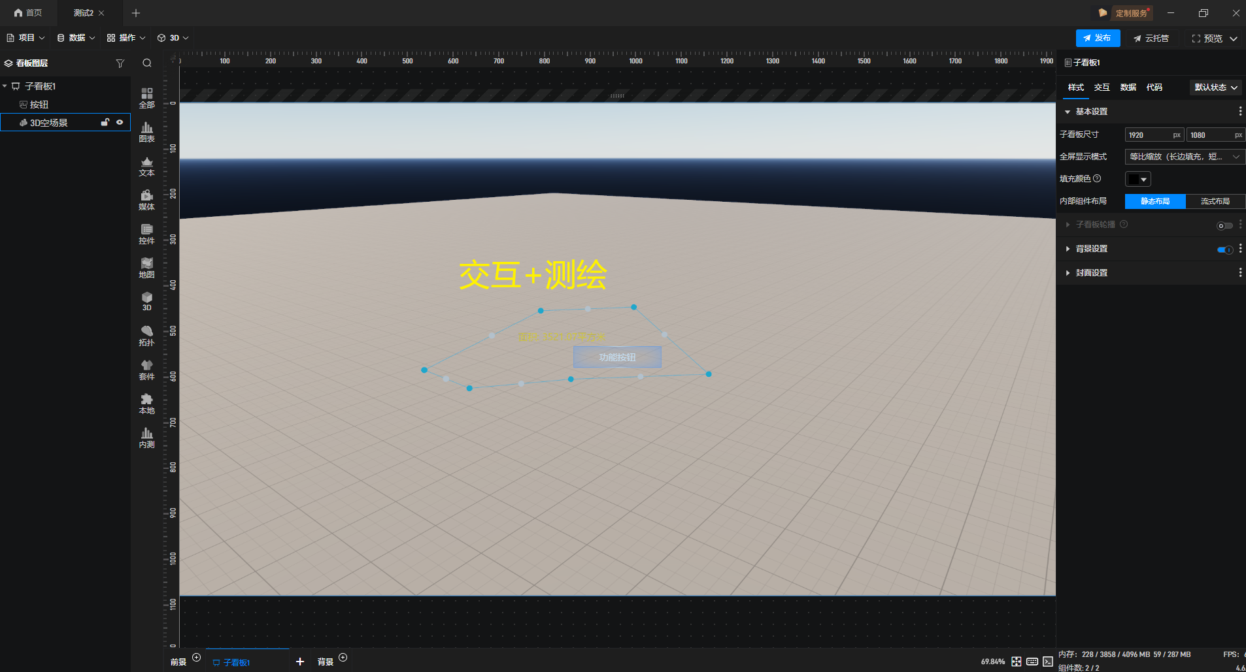
Task: Disable the 背景设置 toggle switch
Action: point(1224,249)
